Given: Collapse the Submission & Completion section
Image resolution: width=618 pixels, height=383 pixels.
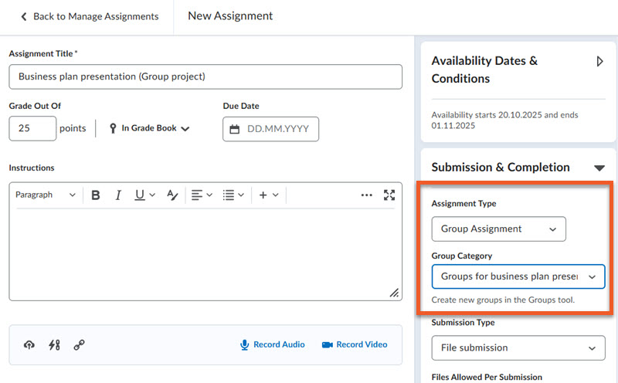Looking at the screenshot, I should [599, 168].
